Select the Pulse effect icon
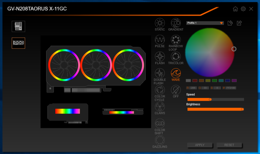 [160, 40]
